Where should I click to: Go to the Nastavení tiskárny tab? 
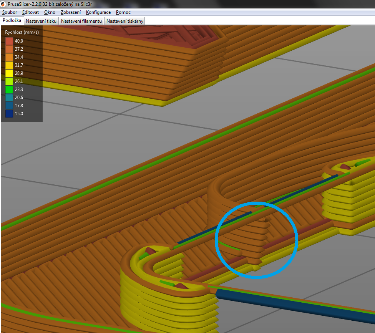125,21
